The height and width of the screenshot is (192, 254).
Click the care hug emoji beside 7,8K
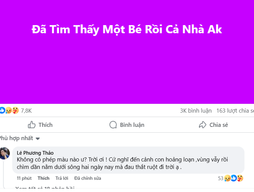coord(15,110)
